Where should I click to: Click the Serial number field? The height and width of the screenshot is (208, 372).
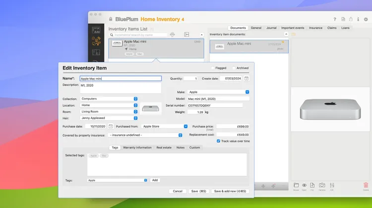[215, 105]
